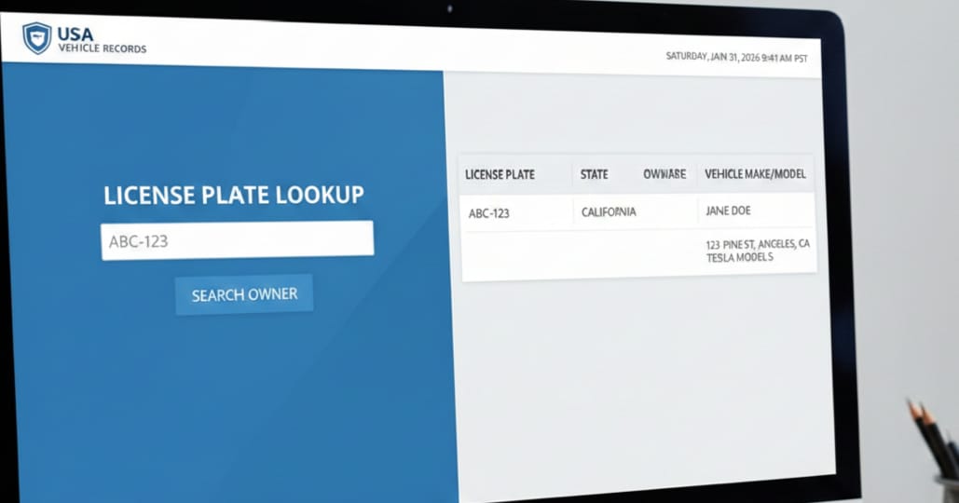The width and height of the screenshot is (959, 503).
Task: Click the 123 Pine St address line
Action: 758,244
